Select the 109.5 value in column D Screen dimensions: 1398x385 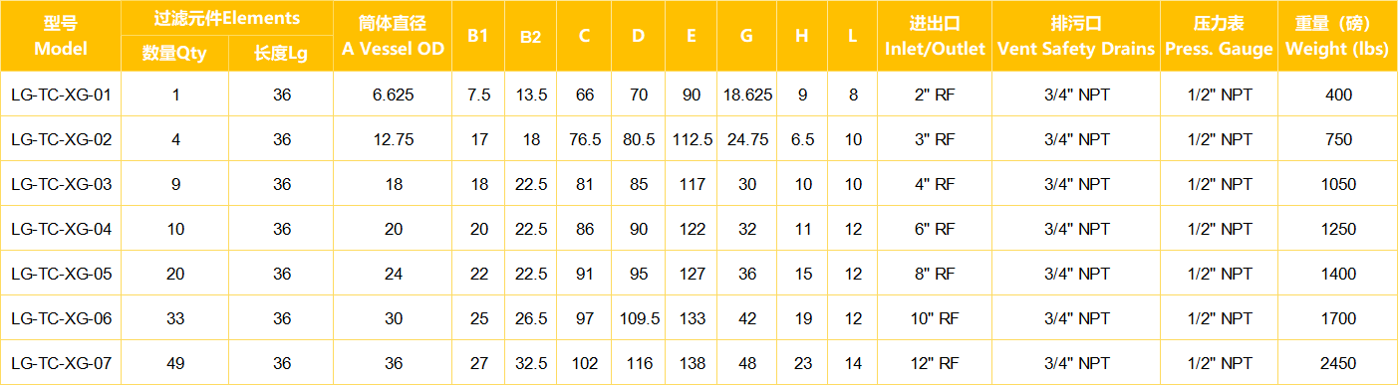pos(639,318)
